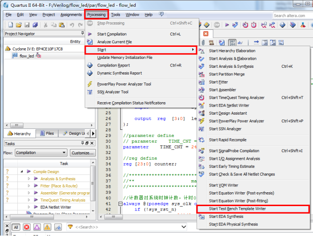This screenshot has width=313, height=236.
Task: Click the Search altera.com field
Action: (292, 16)
